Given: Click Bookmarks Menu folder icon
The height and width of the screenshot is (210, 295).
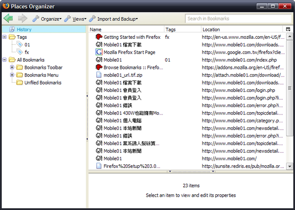Looking at the screenshot, I should (19, 75).
